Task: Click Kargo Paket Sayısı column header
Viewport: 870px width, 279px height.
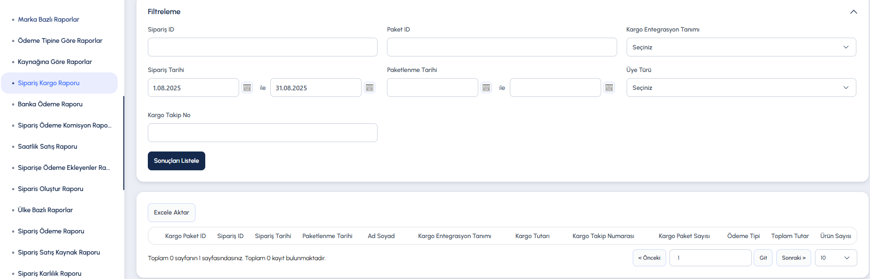Action: coord(684,236)
